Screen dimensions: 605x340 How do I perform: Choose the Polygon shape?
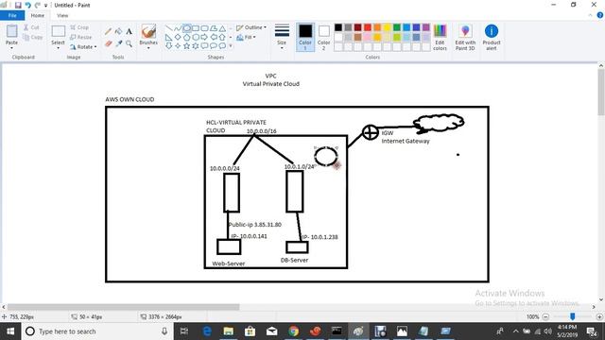(214, 28)
